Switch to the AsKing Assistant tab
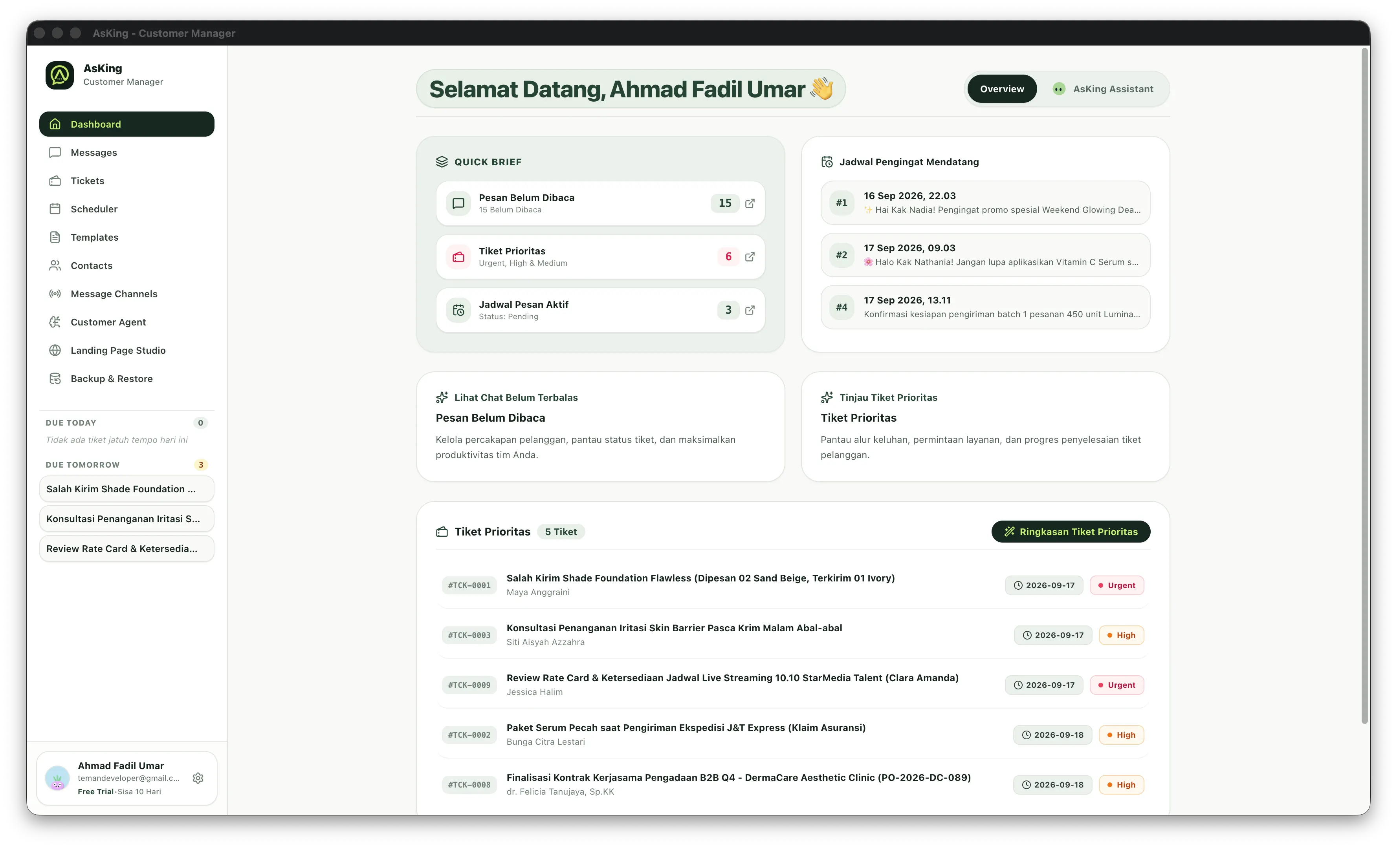Viewport: 1397px width, 848px height. tap(1103, 89)
